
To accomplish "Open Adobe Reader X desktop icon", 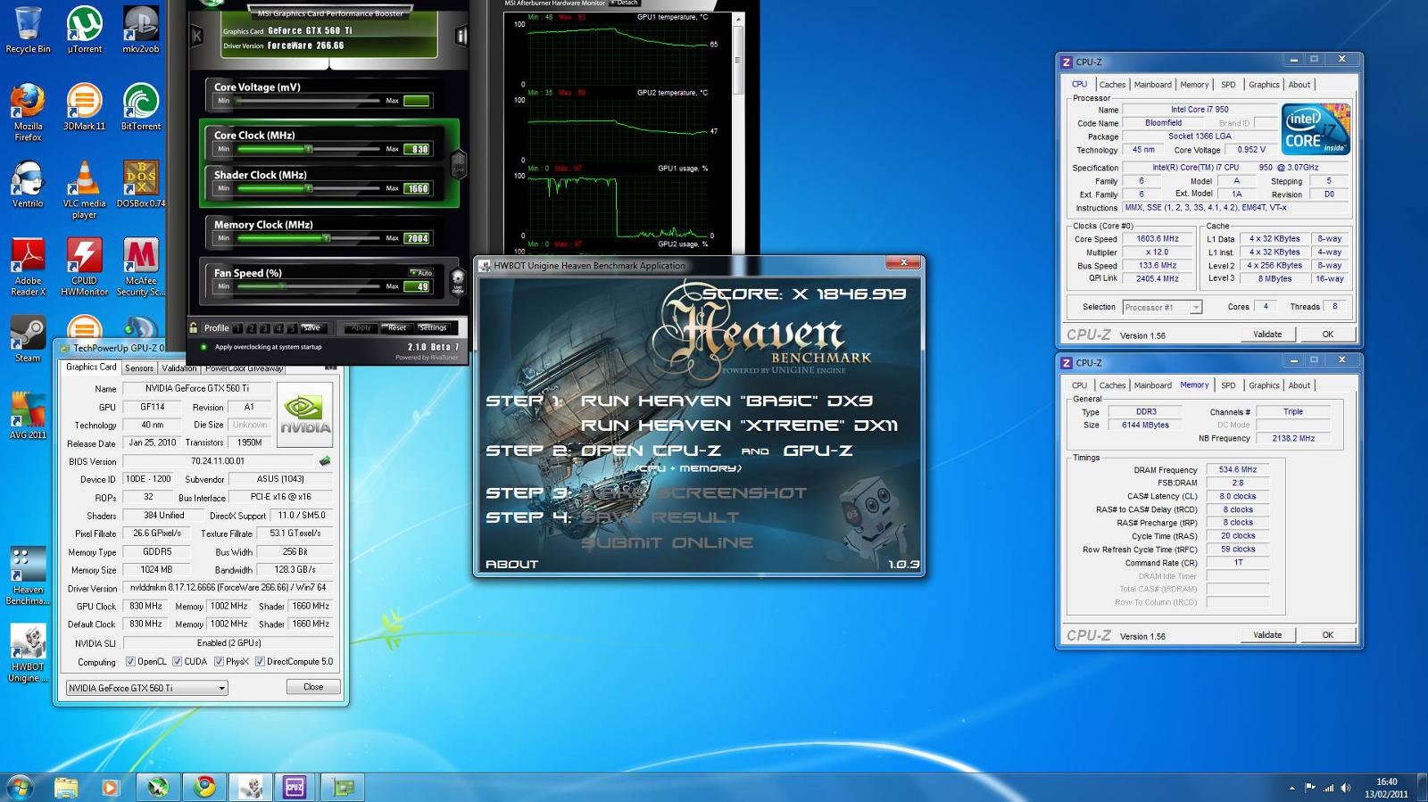I will tap(28, 267).
